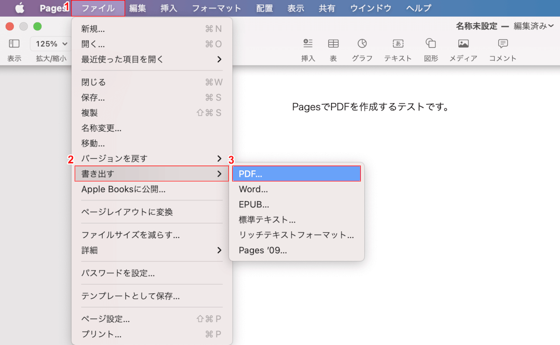The width and height of the screenshot is (560, 345).
Task: Choose テンプレートとして保存...
Action: point(152,296)
